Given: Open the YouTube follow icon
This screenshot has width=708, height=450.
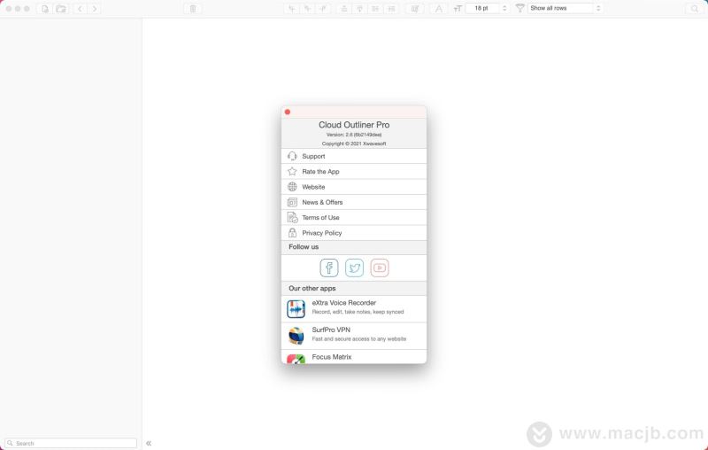Looking at the screenshot, I should click(380, 268).
